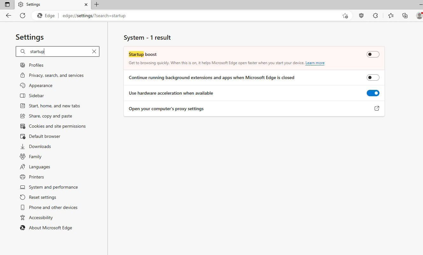Click the tab actions menu icon
The height and width of the screenshot is (255, 423).
coord(7,4)
